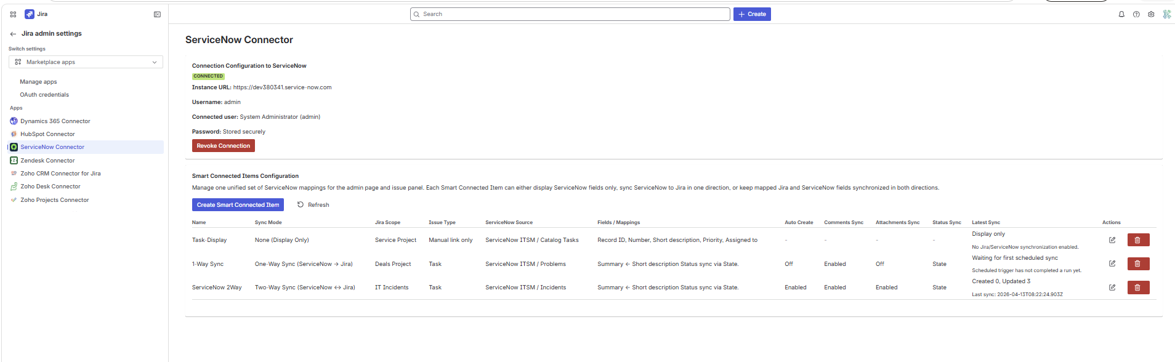Click the Jira admin settings heading
The width and height of the screenshot is (1175, 362).
point(52,34)
